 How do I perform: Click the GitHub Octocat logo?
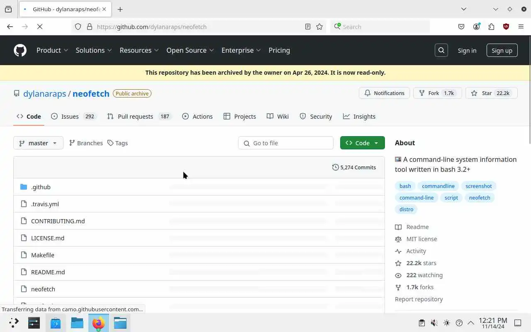(20, 50)
